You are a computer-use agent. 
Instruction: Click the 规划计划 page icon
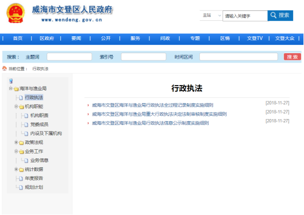coord(21,188)
